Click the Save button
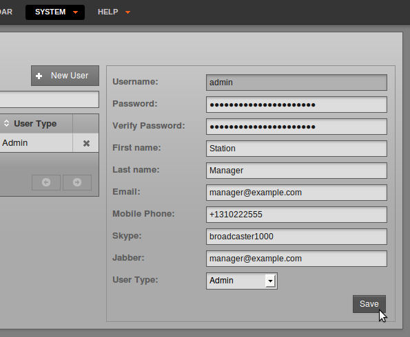The height and width of the screenshot is (337, 410). (x=369, y=304)
